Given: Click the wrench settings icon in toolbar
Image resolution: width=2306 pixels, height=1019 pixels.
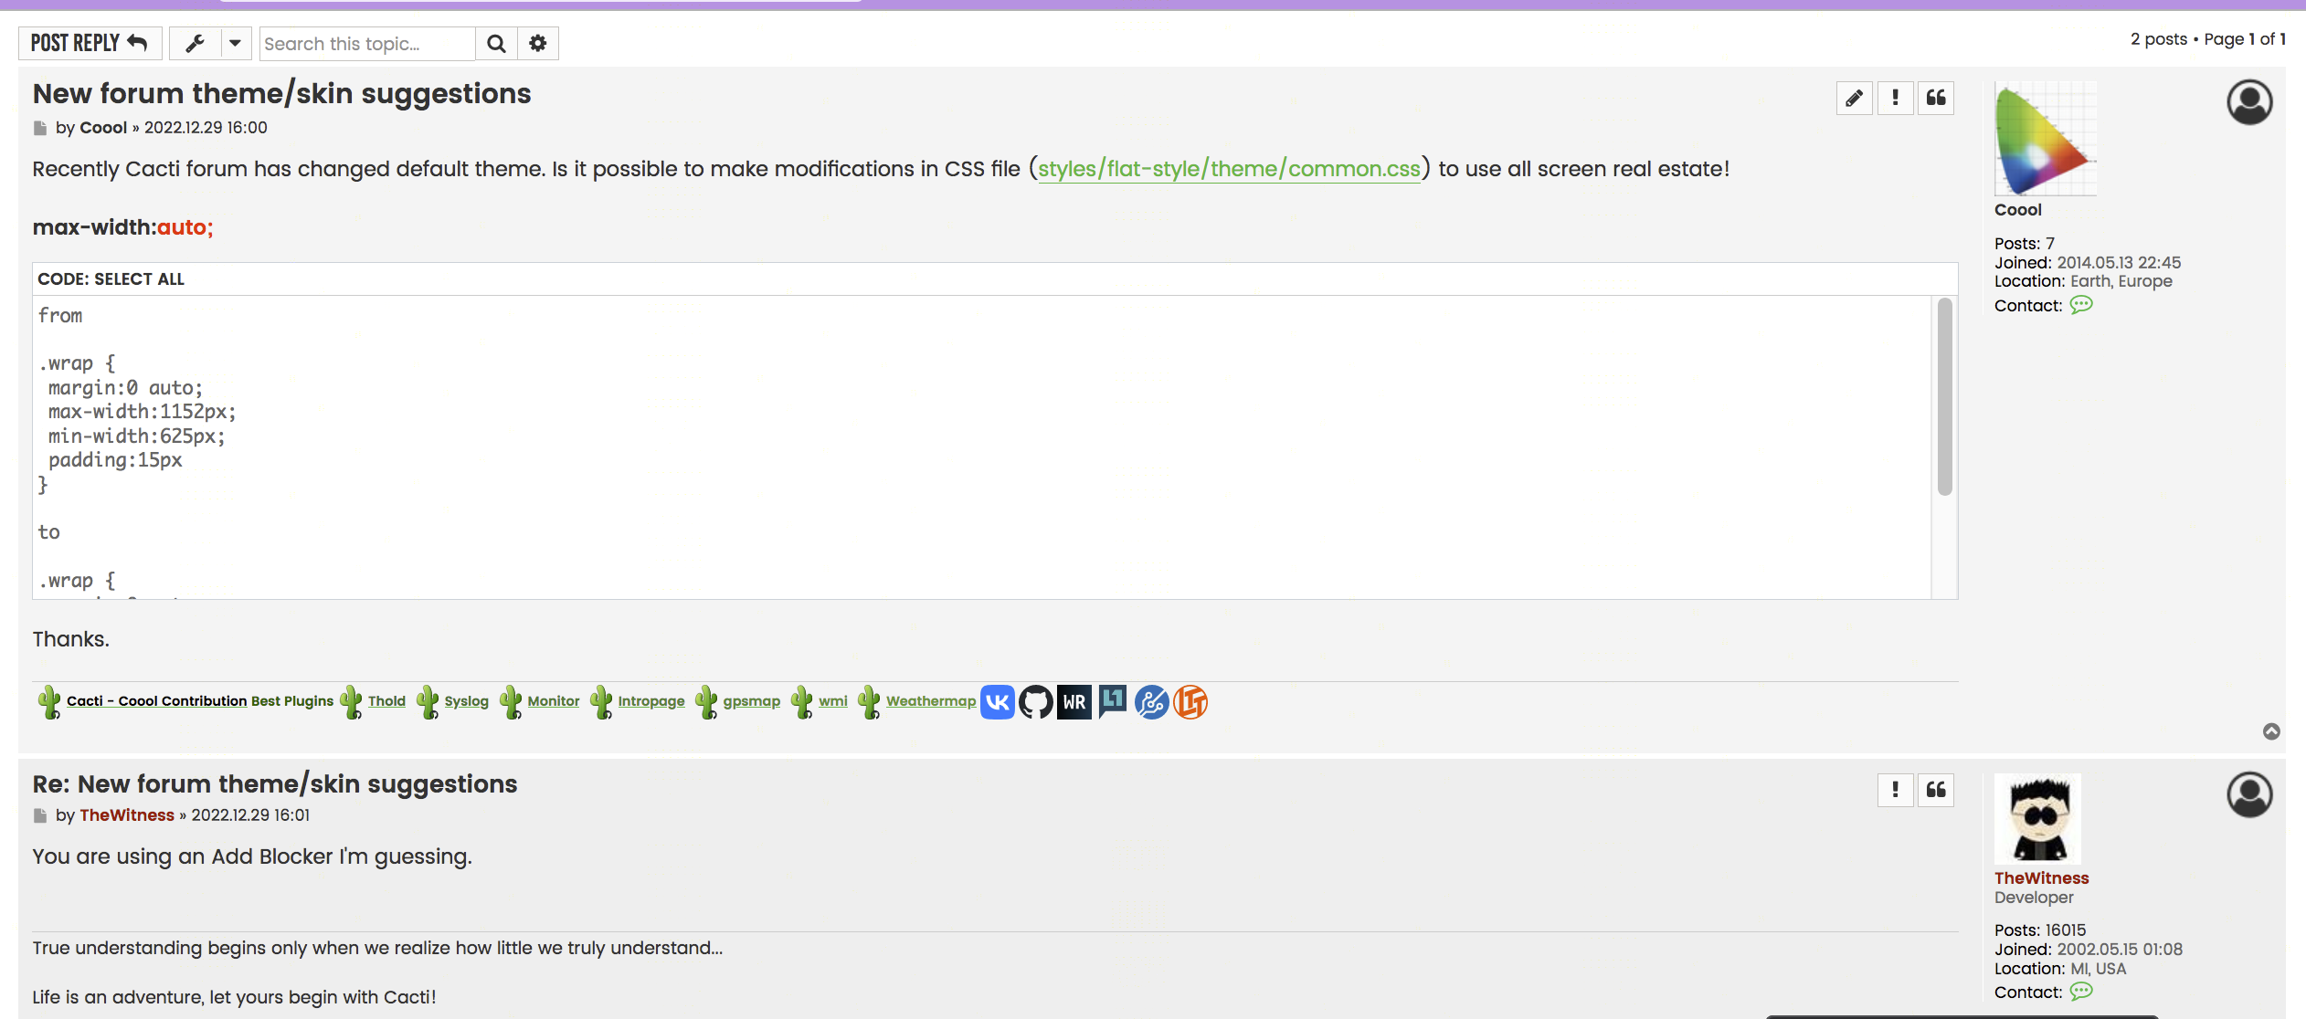Looking at the screenshot, I should tap(196, 43).
